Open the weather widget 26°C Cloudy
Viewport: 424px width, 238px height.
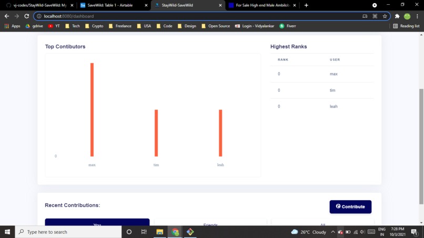pos(309,232)
